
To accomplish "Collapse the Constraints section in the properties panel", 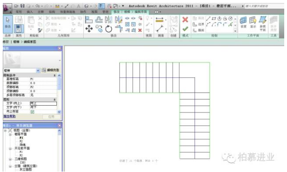I will pyautogui.click(x=55, y=76).
